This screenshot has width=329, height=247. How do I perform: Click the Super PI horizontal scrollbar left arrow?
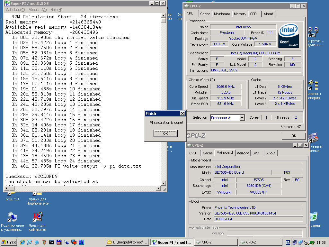click(7, 188)
